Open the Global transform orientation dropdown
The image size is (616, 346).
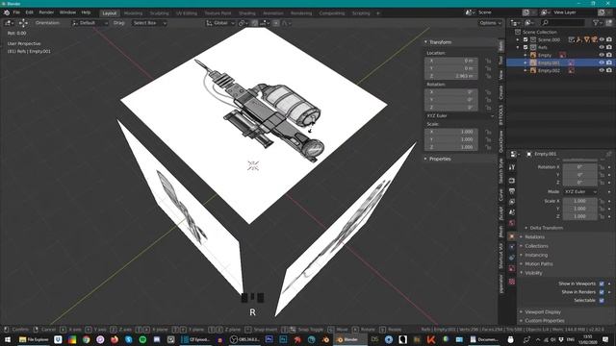click(220, 23)
